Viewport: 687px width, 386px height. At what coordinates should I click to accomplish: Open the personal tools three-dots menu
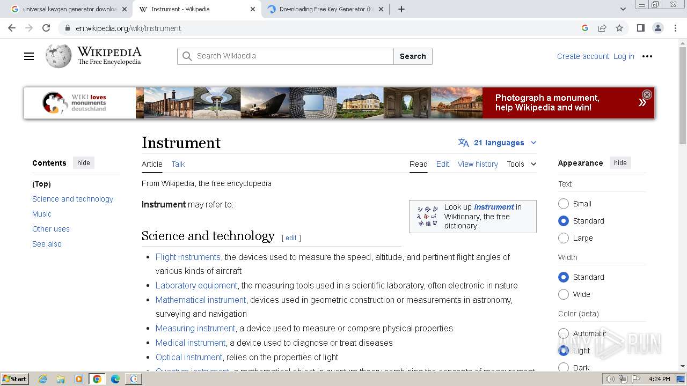[647, 56]
